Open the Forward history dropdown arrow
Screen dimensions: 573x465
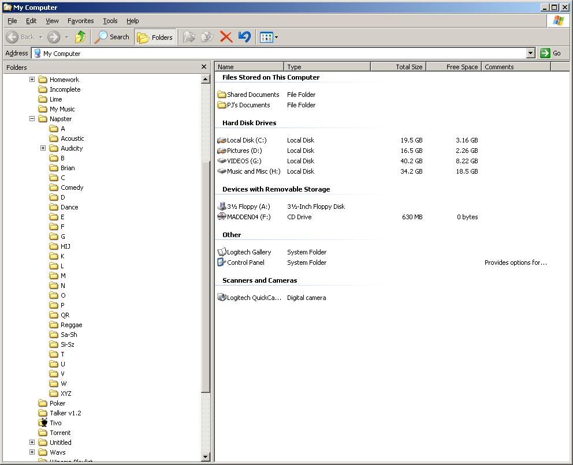66,37
